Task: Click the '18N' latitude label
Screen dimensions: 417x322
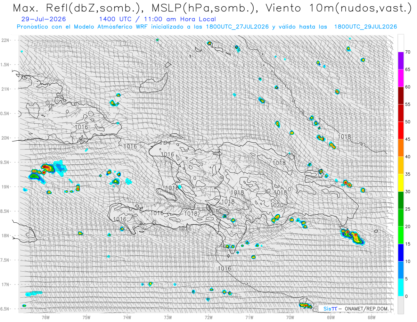Action: point(5,236)
